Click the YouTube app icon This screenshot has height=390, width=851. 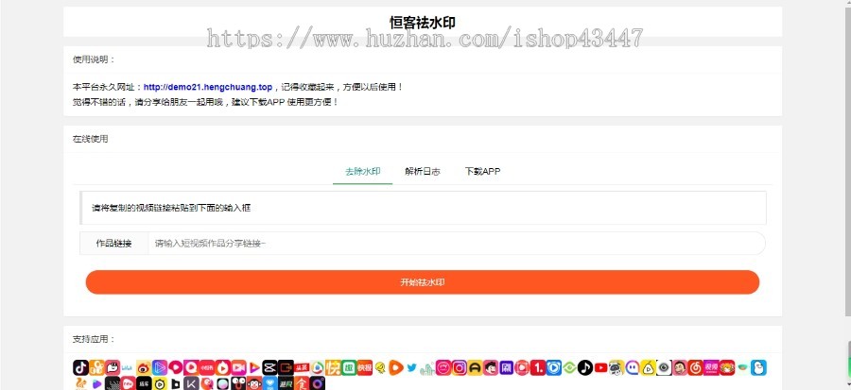pyautogui.click(x=600, y=367)
